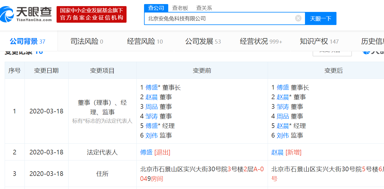Switch to the 查关系 search tab

204,8
